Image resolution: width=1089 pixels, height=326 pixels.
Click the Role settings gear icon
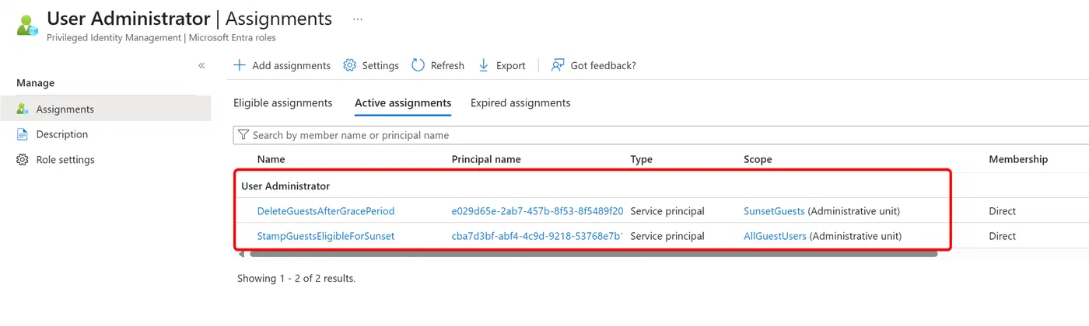click(x=23, y=160)
